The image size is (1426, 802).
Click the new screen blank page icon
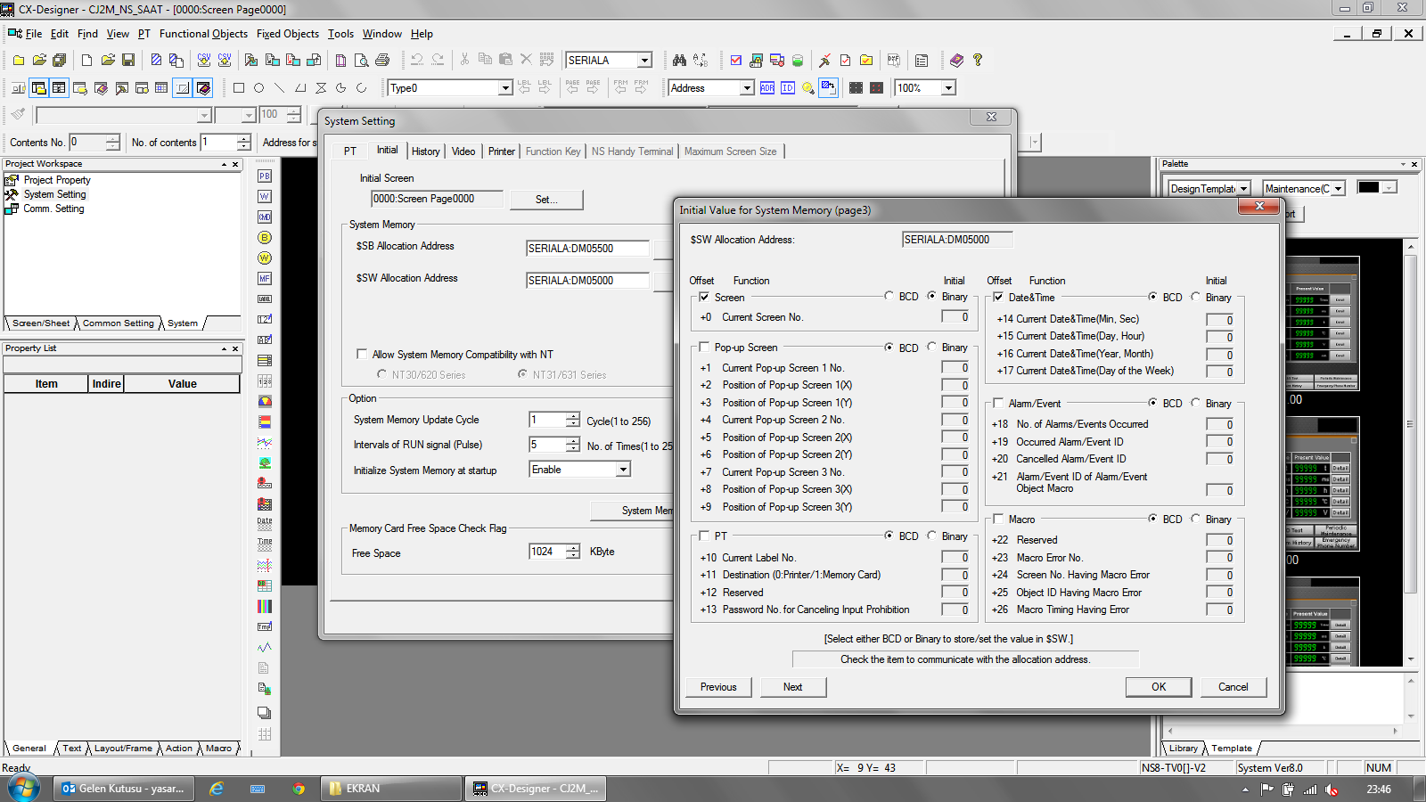tap(86, 60)
